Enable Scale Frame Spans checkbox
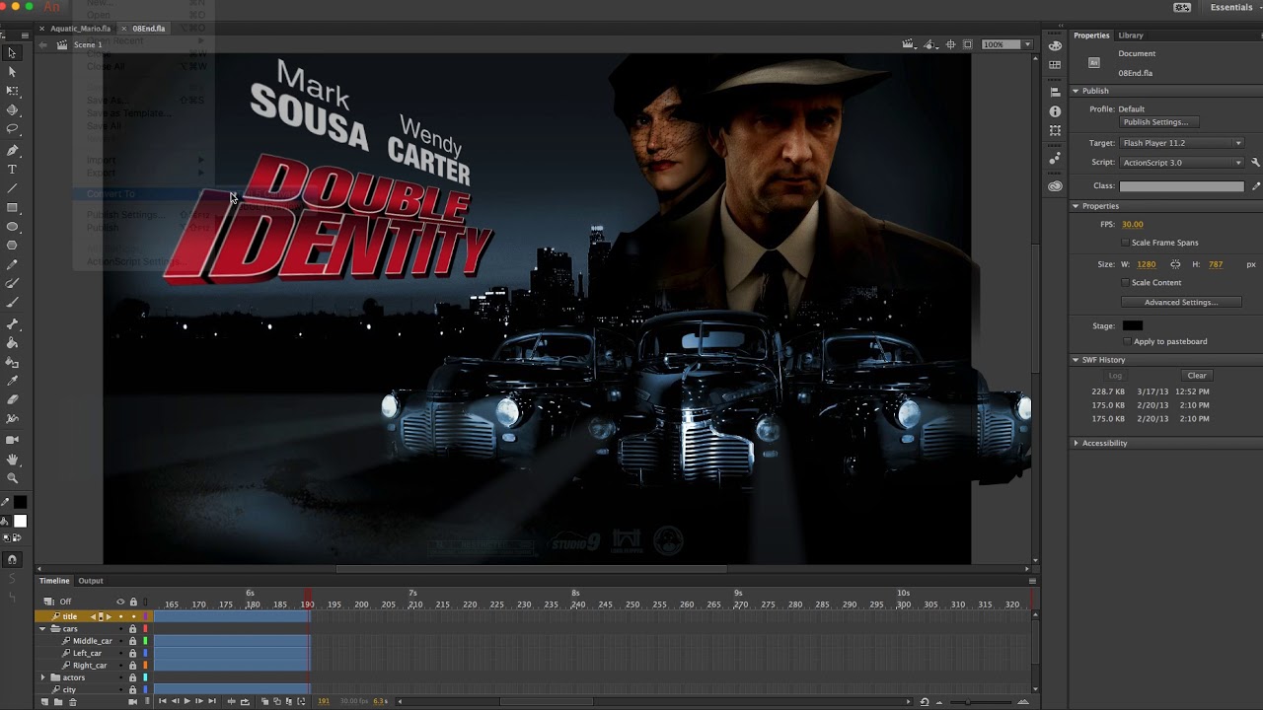Screen dimensions: 1263x710 click(x=1125, y=243)
